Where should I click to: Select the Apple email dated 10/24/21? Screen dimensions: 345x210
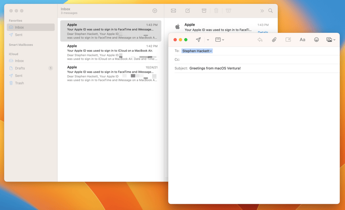pyautogui.click(x=111, y=74)
